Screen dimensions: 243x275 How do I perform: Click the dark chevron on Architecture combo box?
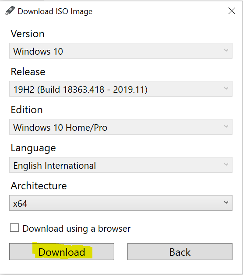click(x=226, y=202)
